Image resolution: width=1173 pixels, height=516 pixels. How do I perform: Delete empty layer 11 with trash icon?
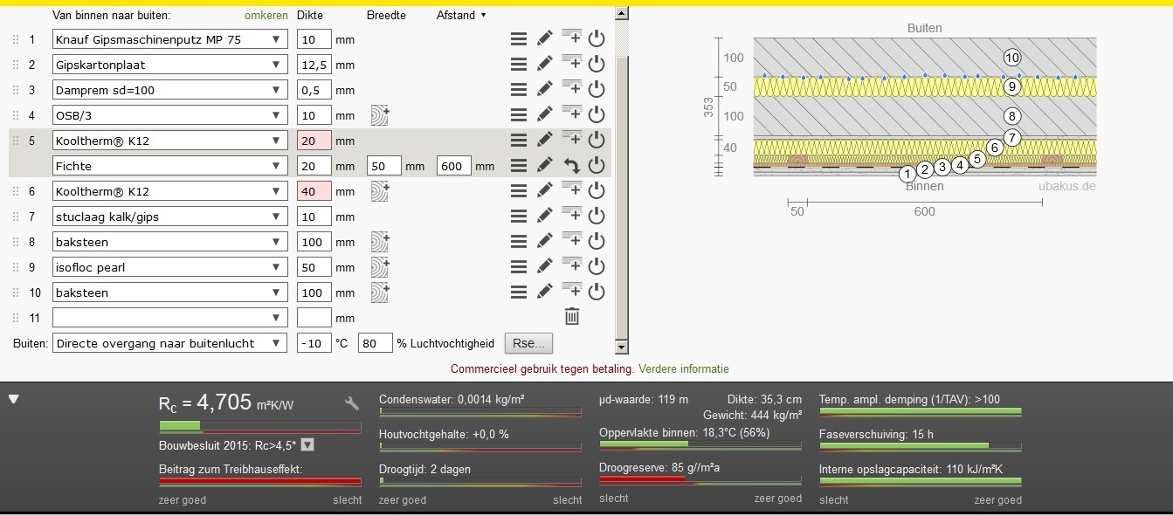tap(572, 316)
